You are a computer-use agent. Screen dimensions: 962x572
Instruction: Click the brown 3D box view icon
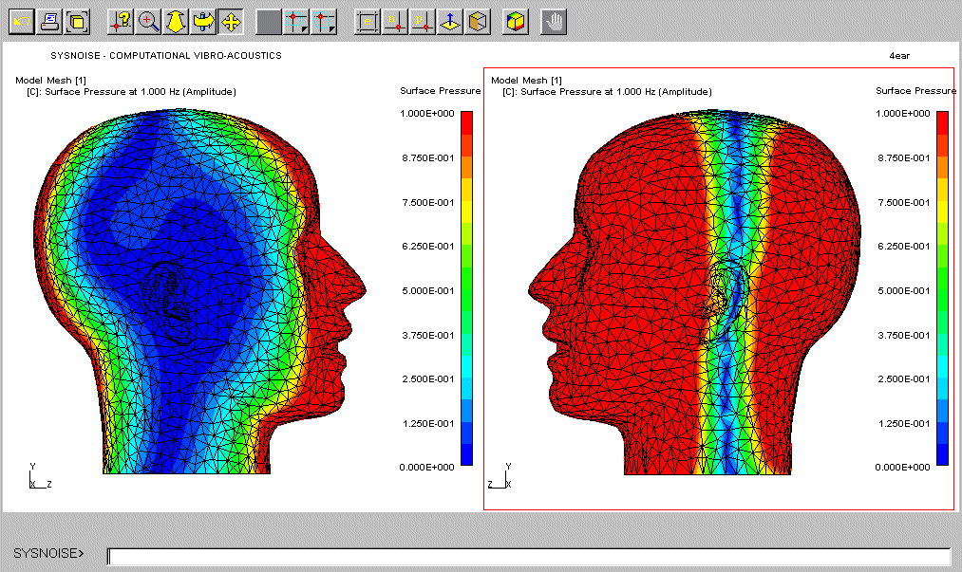[x=478, y=21]
